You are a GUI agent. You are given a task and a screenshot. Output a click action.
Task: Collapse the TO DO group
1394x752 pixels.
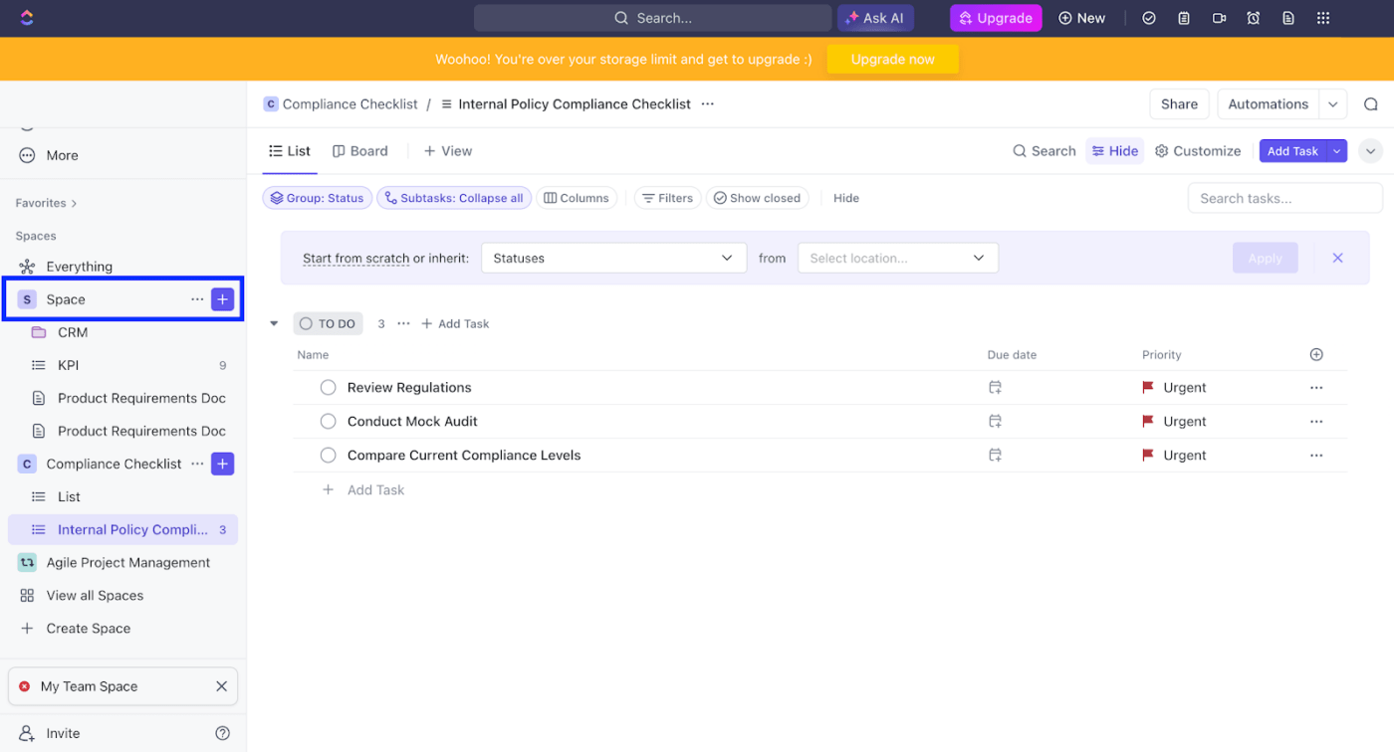(x=274, y=323)
